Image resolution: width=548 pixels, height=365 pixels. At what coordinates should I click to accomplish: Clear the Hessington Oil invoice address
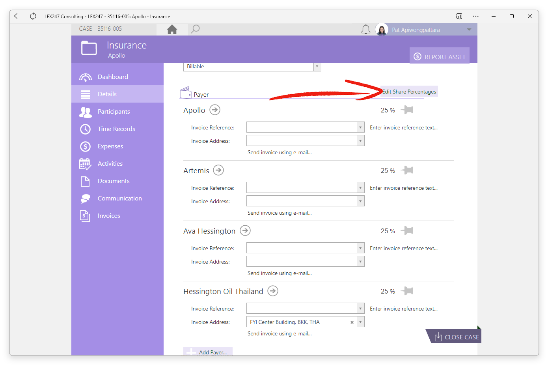352,322
